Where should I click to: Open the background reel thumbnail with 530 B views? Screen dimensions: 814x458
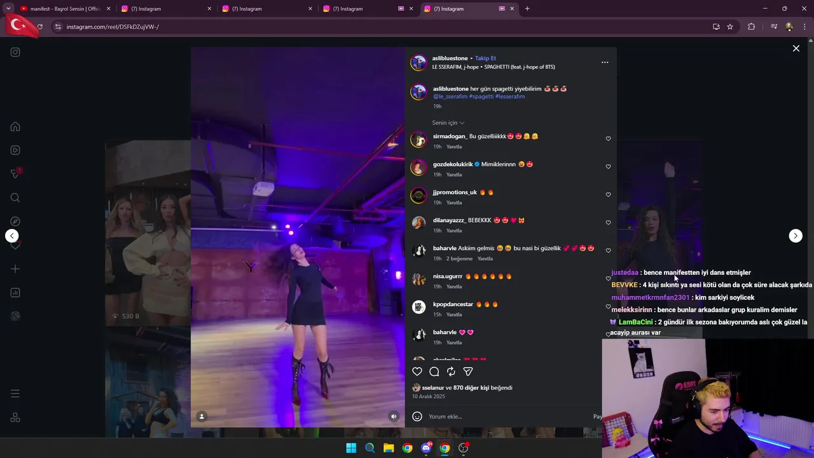pyautogui.click(x=148, y=233)
